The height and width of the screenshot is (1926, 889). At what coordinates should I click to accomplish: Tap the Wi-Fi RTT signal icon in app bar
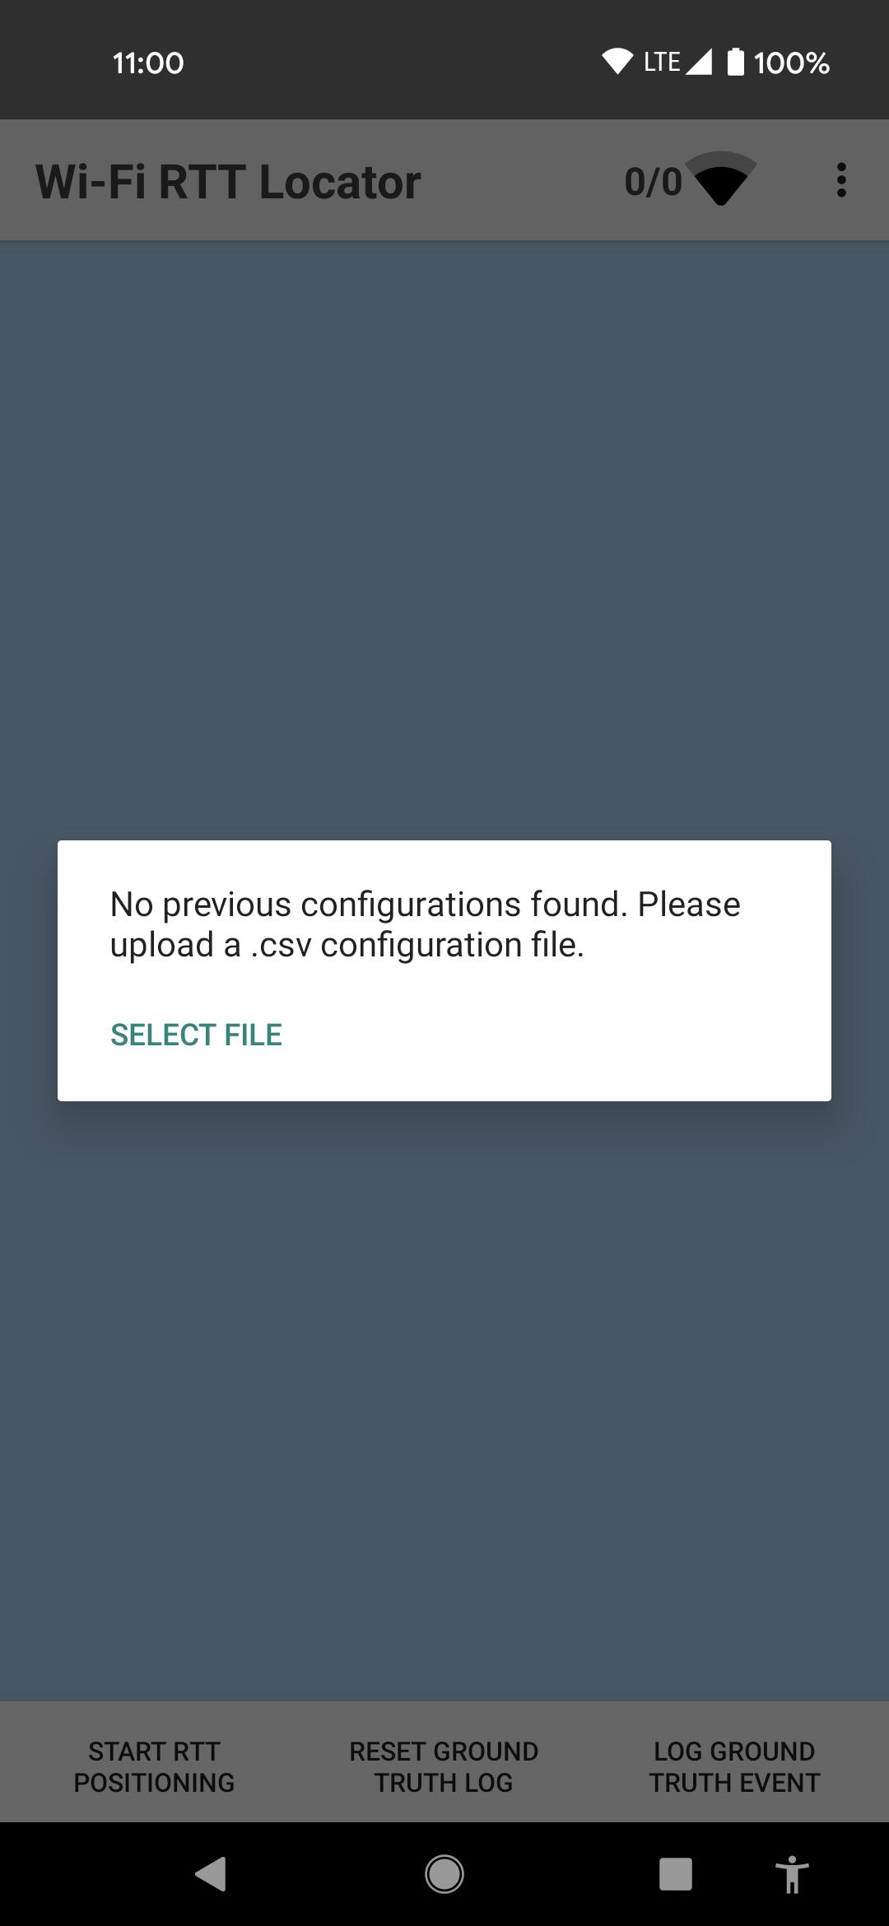[721, 179]
